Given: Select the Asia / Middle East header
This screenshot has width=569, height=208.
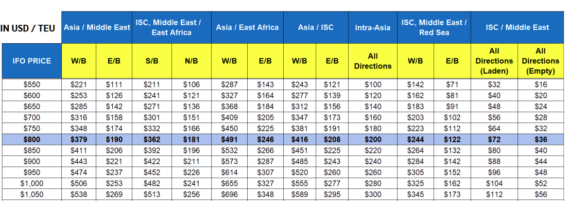Looking at the screenshot, I should [97, 28].
